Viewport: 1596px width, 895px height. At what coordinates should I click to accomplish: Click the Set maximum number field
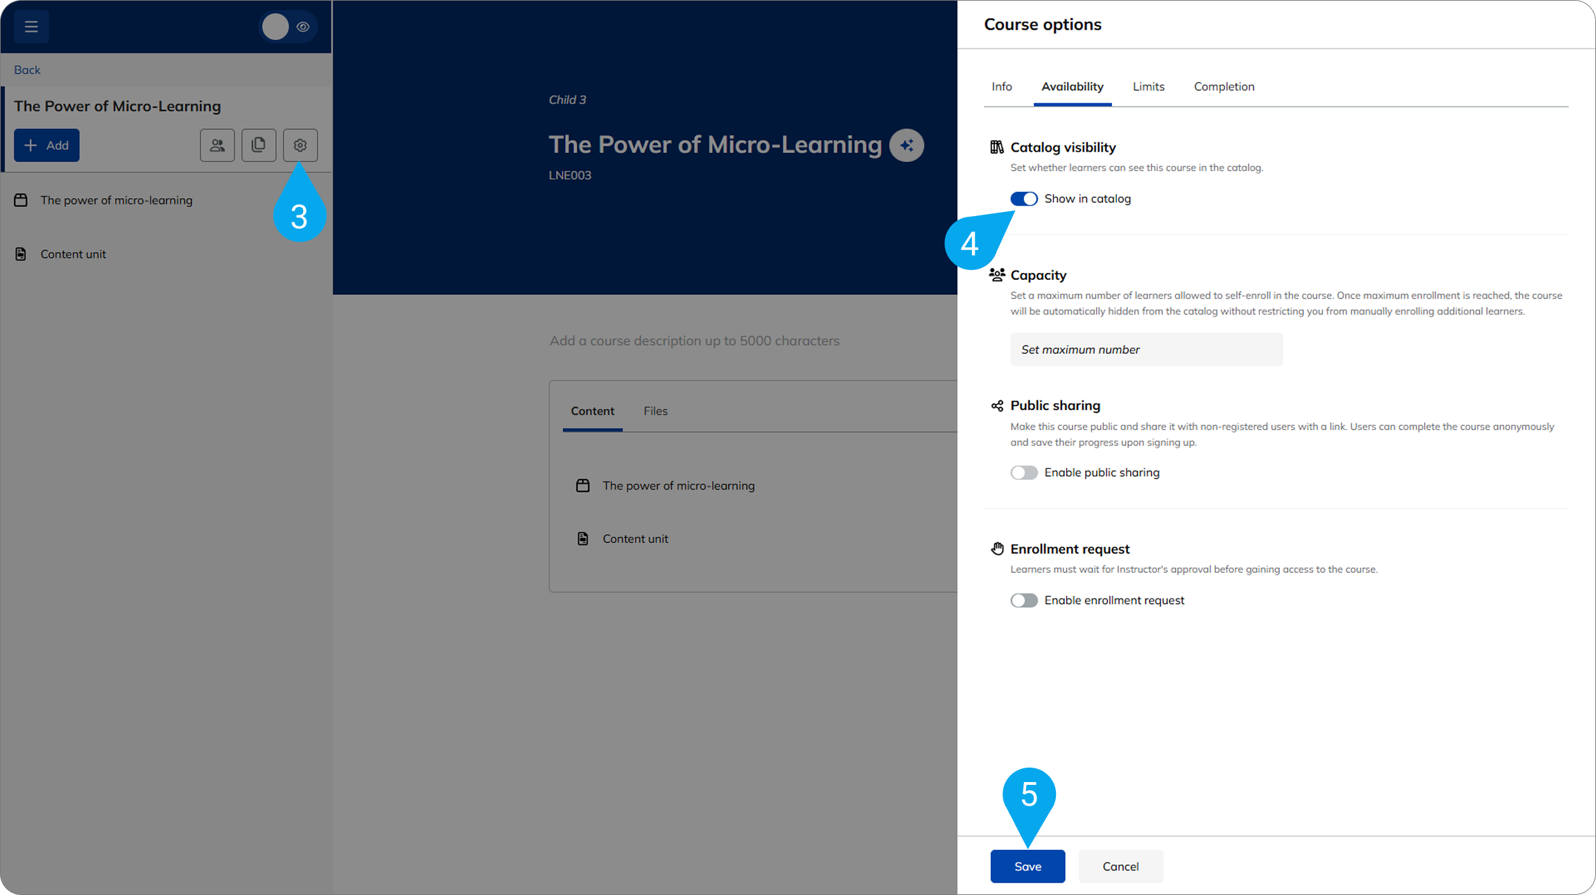pos(1146,350)
